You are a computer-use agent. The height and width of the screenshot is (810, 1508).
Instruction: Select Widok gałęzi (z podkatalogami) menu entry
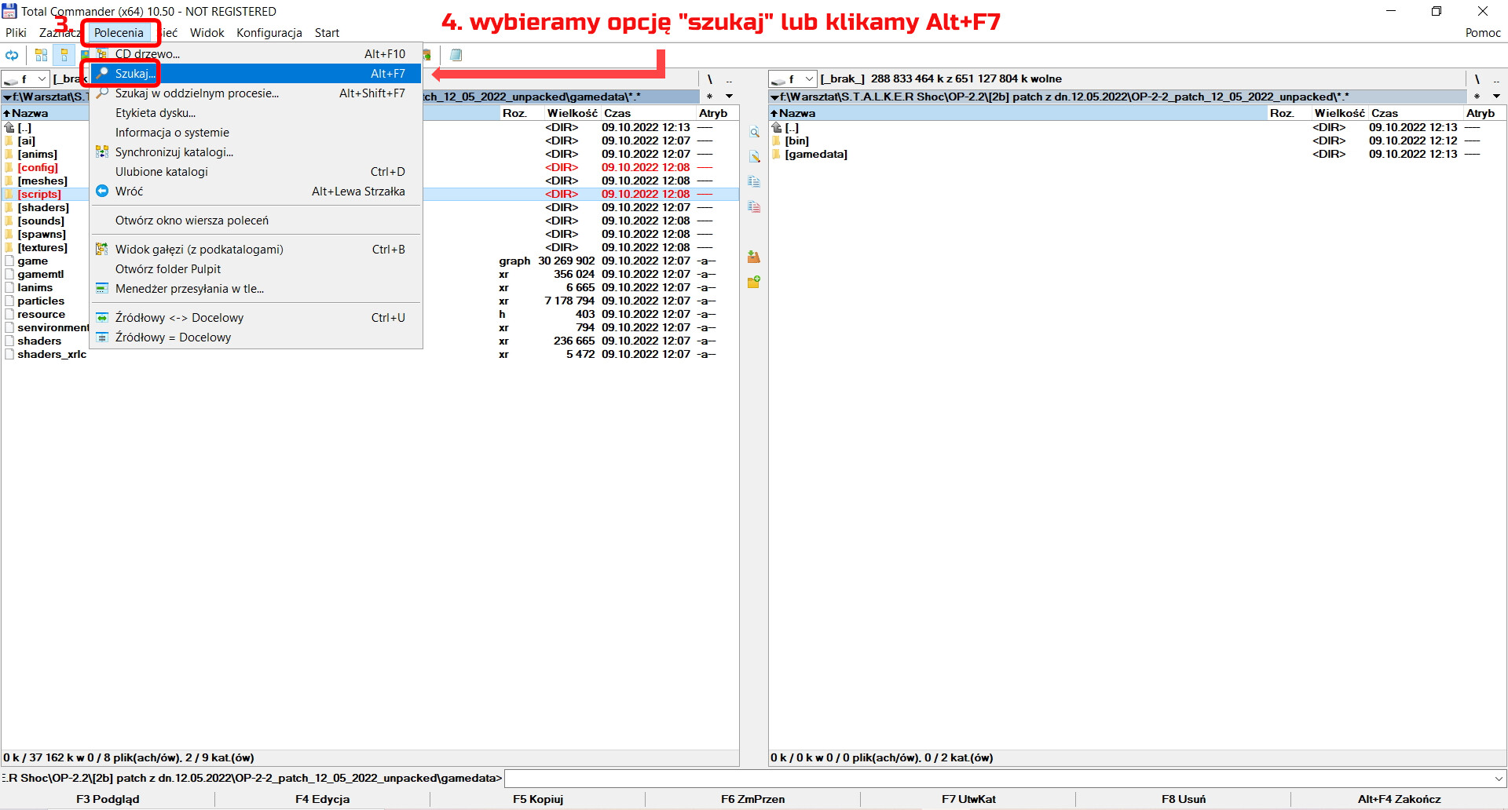click(256, 250)
